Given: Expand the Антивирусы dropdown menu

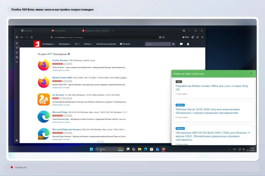Looking at the screenshot, I should (x=49, y=44).
